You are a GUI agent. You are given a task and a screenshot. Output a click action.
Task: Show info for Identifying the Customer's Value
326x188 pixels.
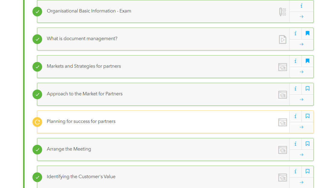tap(295, 171)
